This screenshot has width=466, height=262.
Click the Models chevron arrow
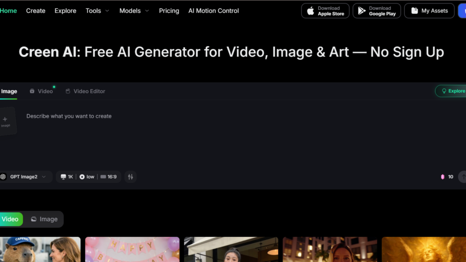tap(147, 11)
